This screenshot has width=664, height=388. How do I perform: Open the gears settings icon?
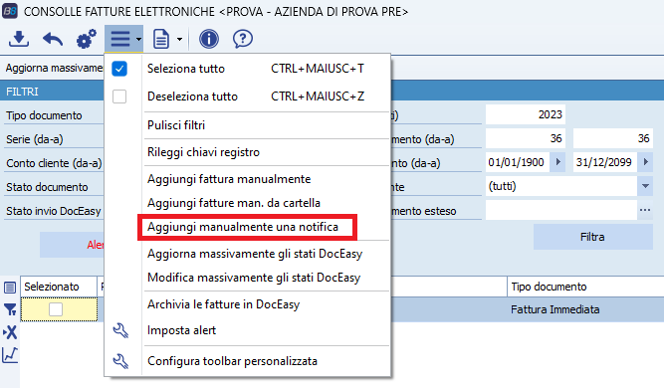[86, 39]
